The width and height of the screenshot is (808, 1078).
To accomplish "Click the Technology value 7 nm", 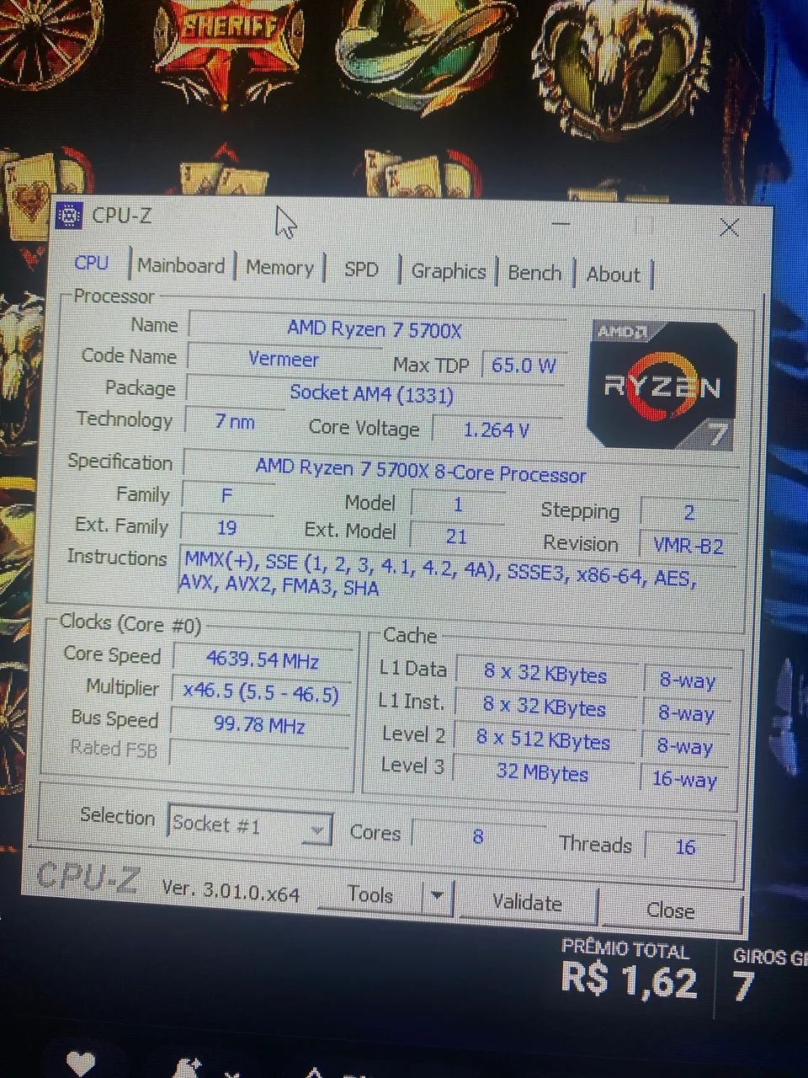I will (x=235, y=421).
